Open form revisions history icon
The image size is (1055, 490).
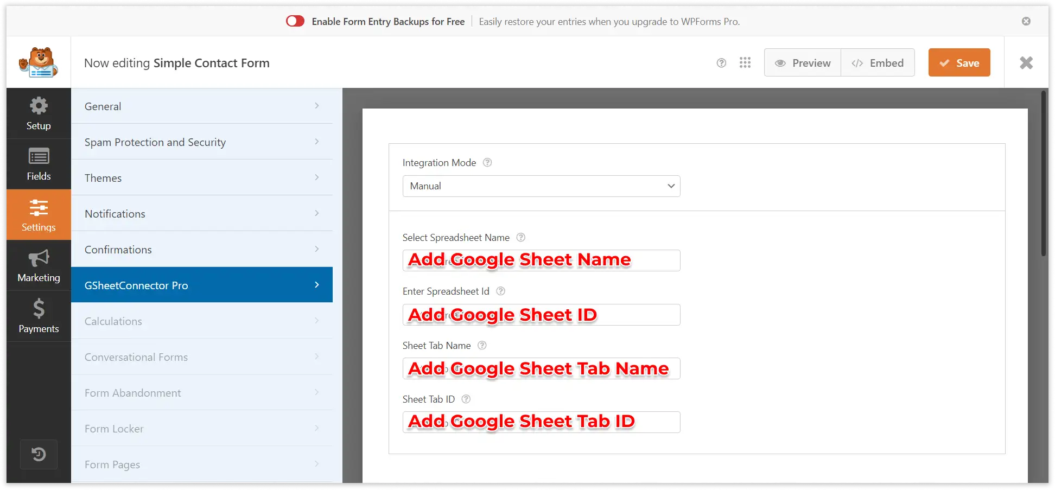39,454
